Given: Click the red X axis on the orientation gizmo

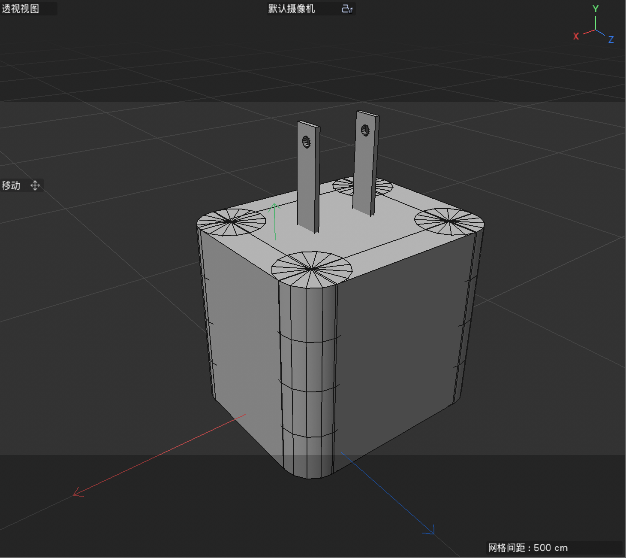Looking at the screenshot, I should 576,36.
